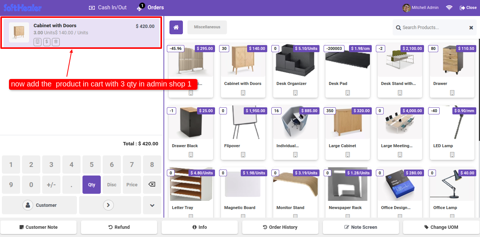Switch numpad to Disc mode
Viewport: 480px width, 237px height.
pyautogui.click(x=112, y=184)
